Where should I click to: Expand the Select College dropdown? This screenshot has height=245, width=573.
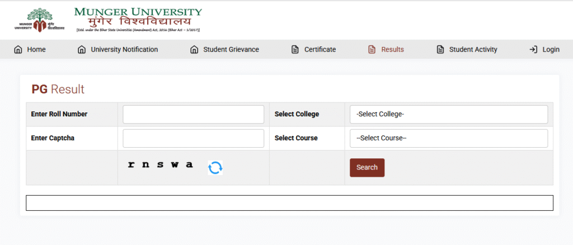[x=449, y=114]
